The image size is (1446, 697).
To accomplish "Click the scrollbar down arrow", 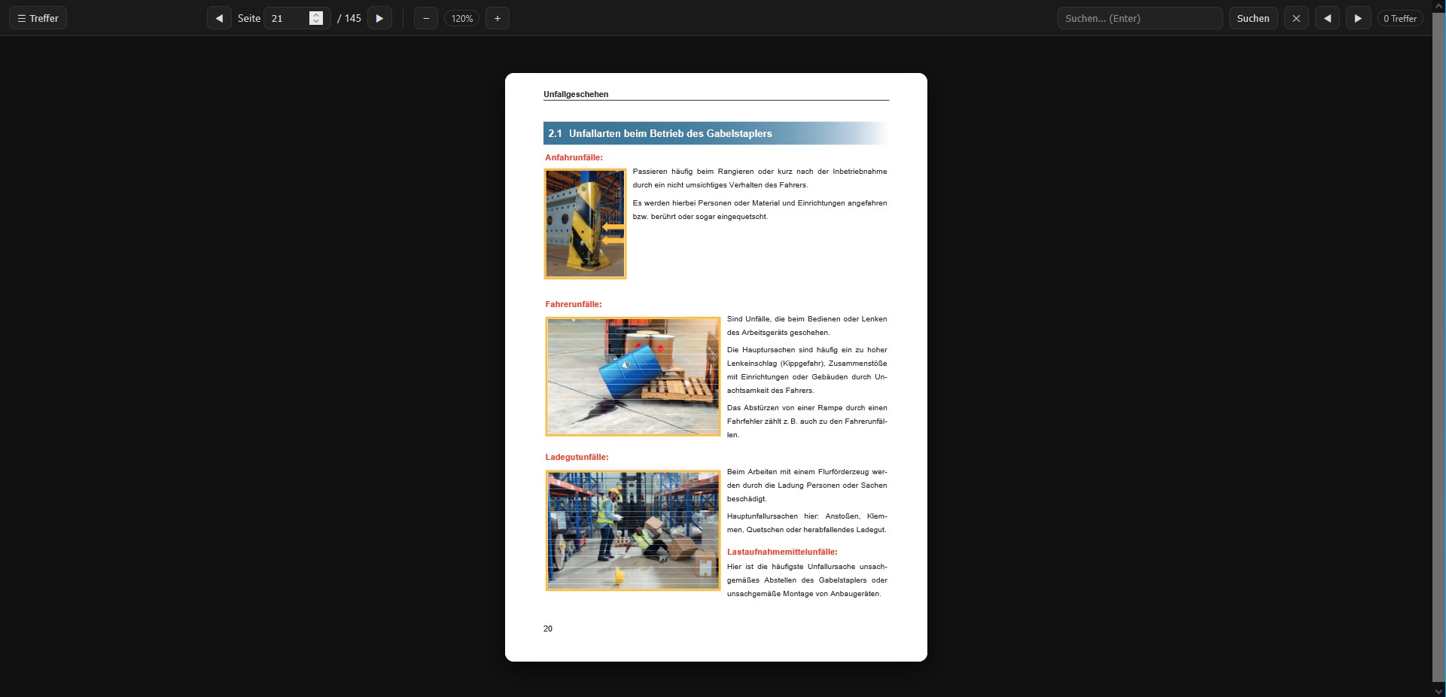I will [x=1438, y=690].
